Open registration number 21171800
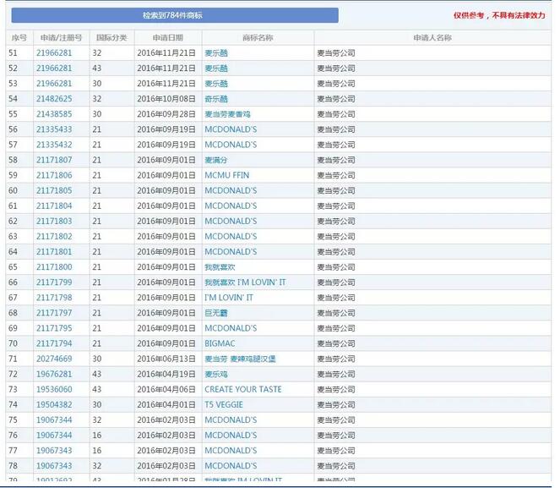The height and width of the screenshot is (488, 560). (54, 267)
